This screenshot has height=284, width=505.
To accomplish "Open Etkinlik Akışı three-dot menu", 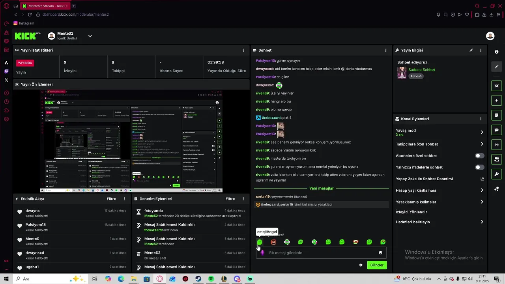I will 125,199.
